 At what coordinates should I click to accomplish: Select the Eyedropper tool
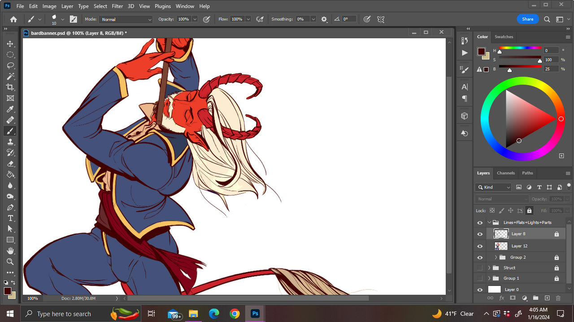10,109
